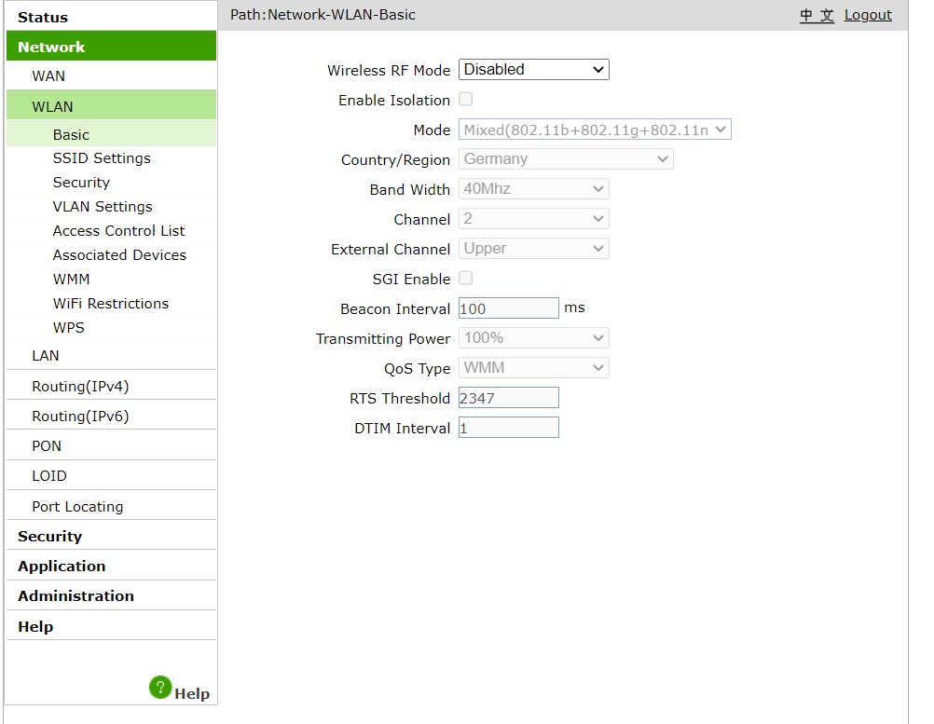Open the Band Width dropdown
This screenshot has height=724, width=934.
coord(533,189)
